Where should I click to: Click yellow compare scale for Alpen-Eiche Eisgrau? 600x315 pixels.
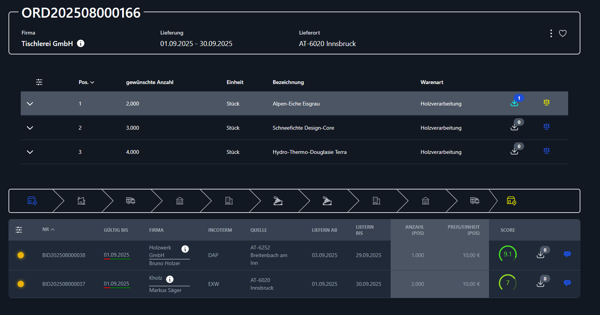click(x=546, y=102)
